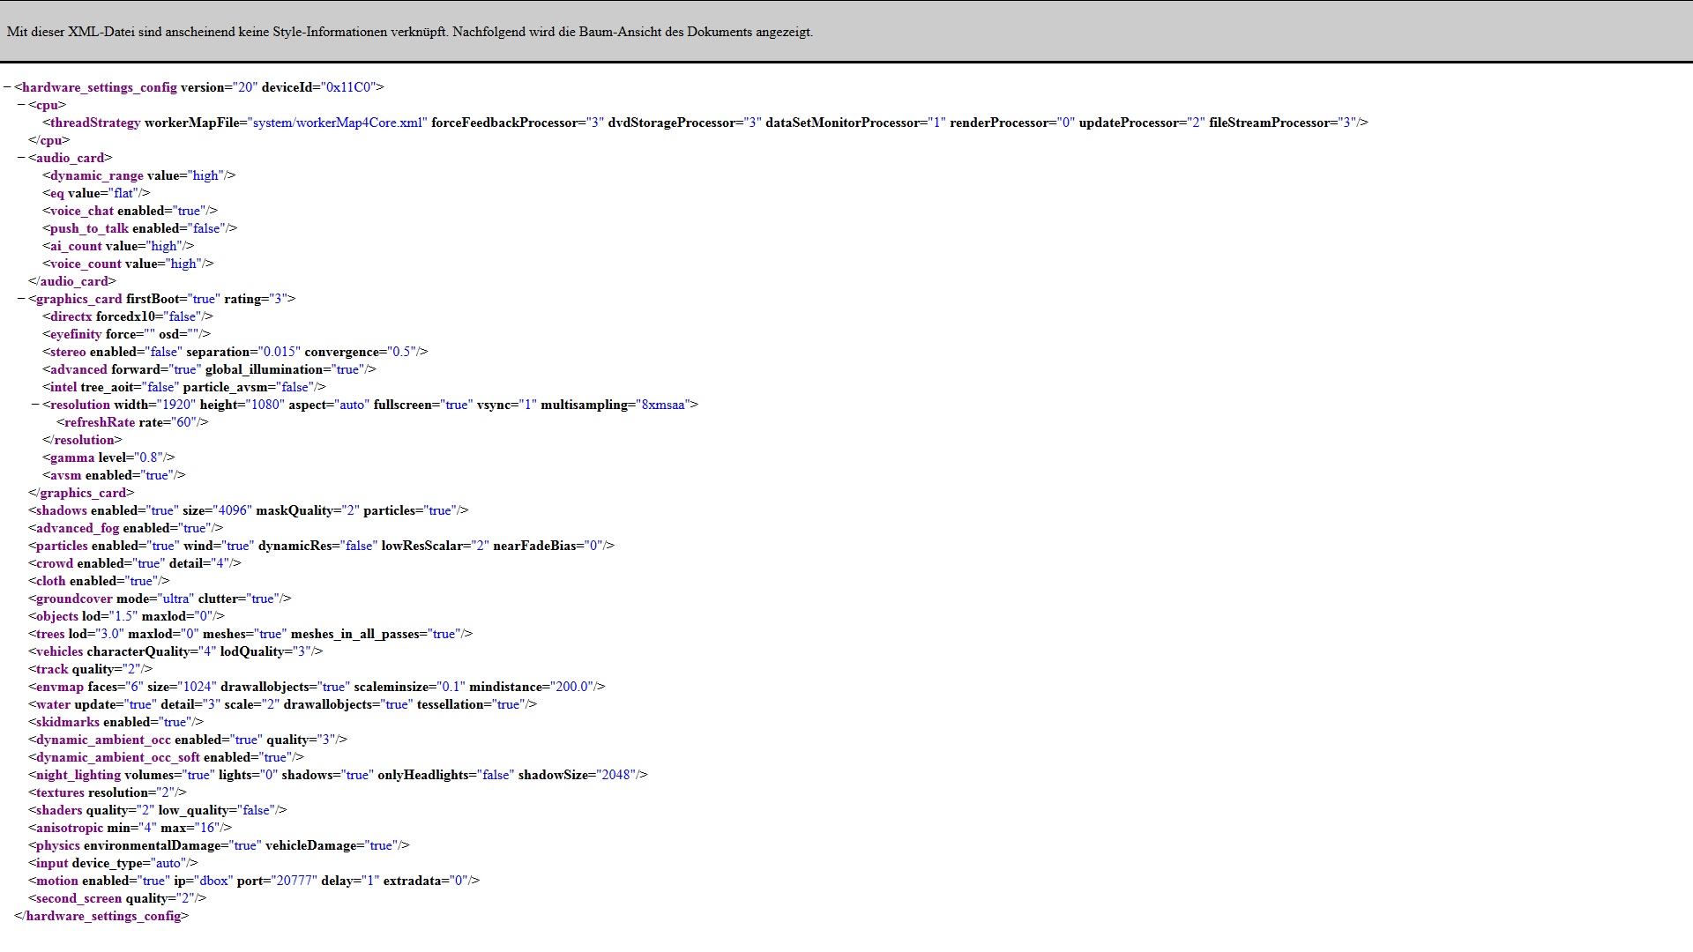Click the push_to_talk element name

89,228
